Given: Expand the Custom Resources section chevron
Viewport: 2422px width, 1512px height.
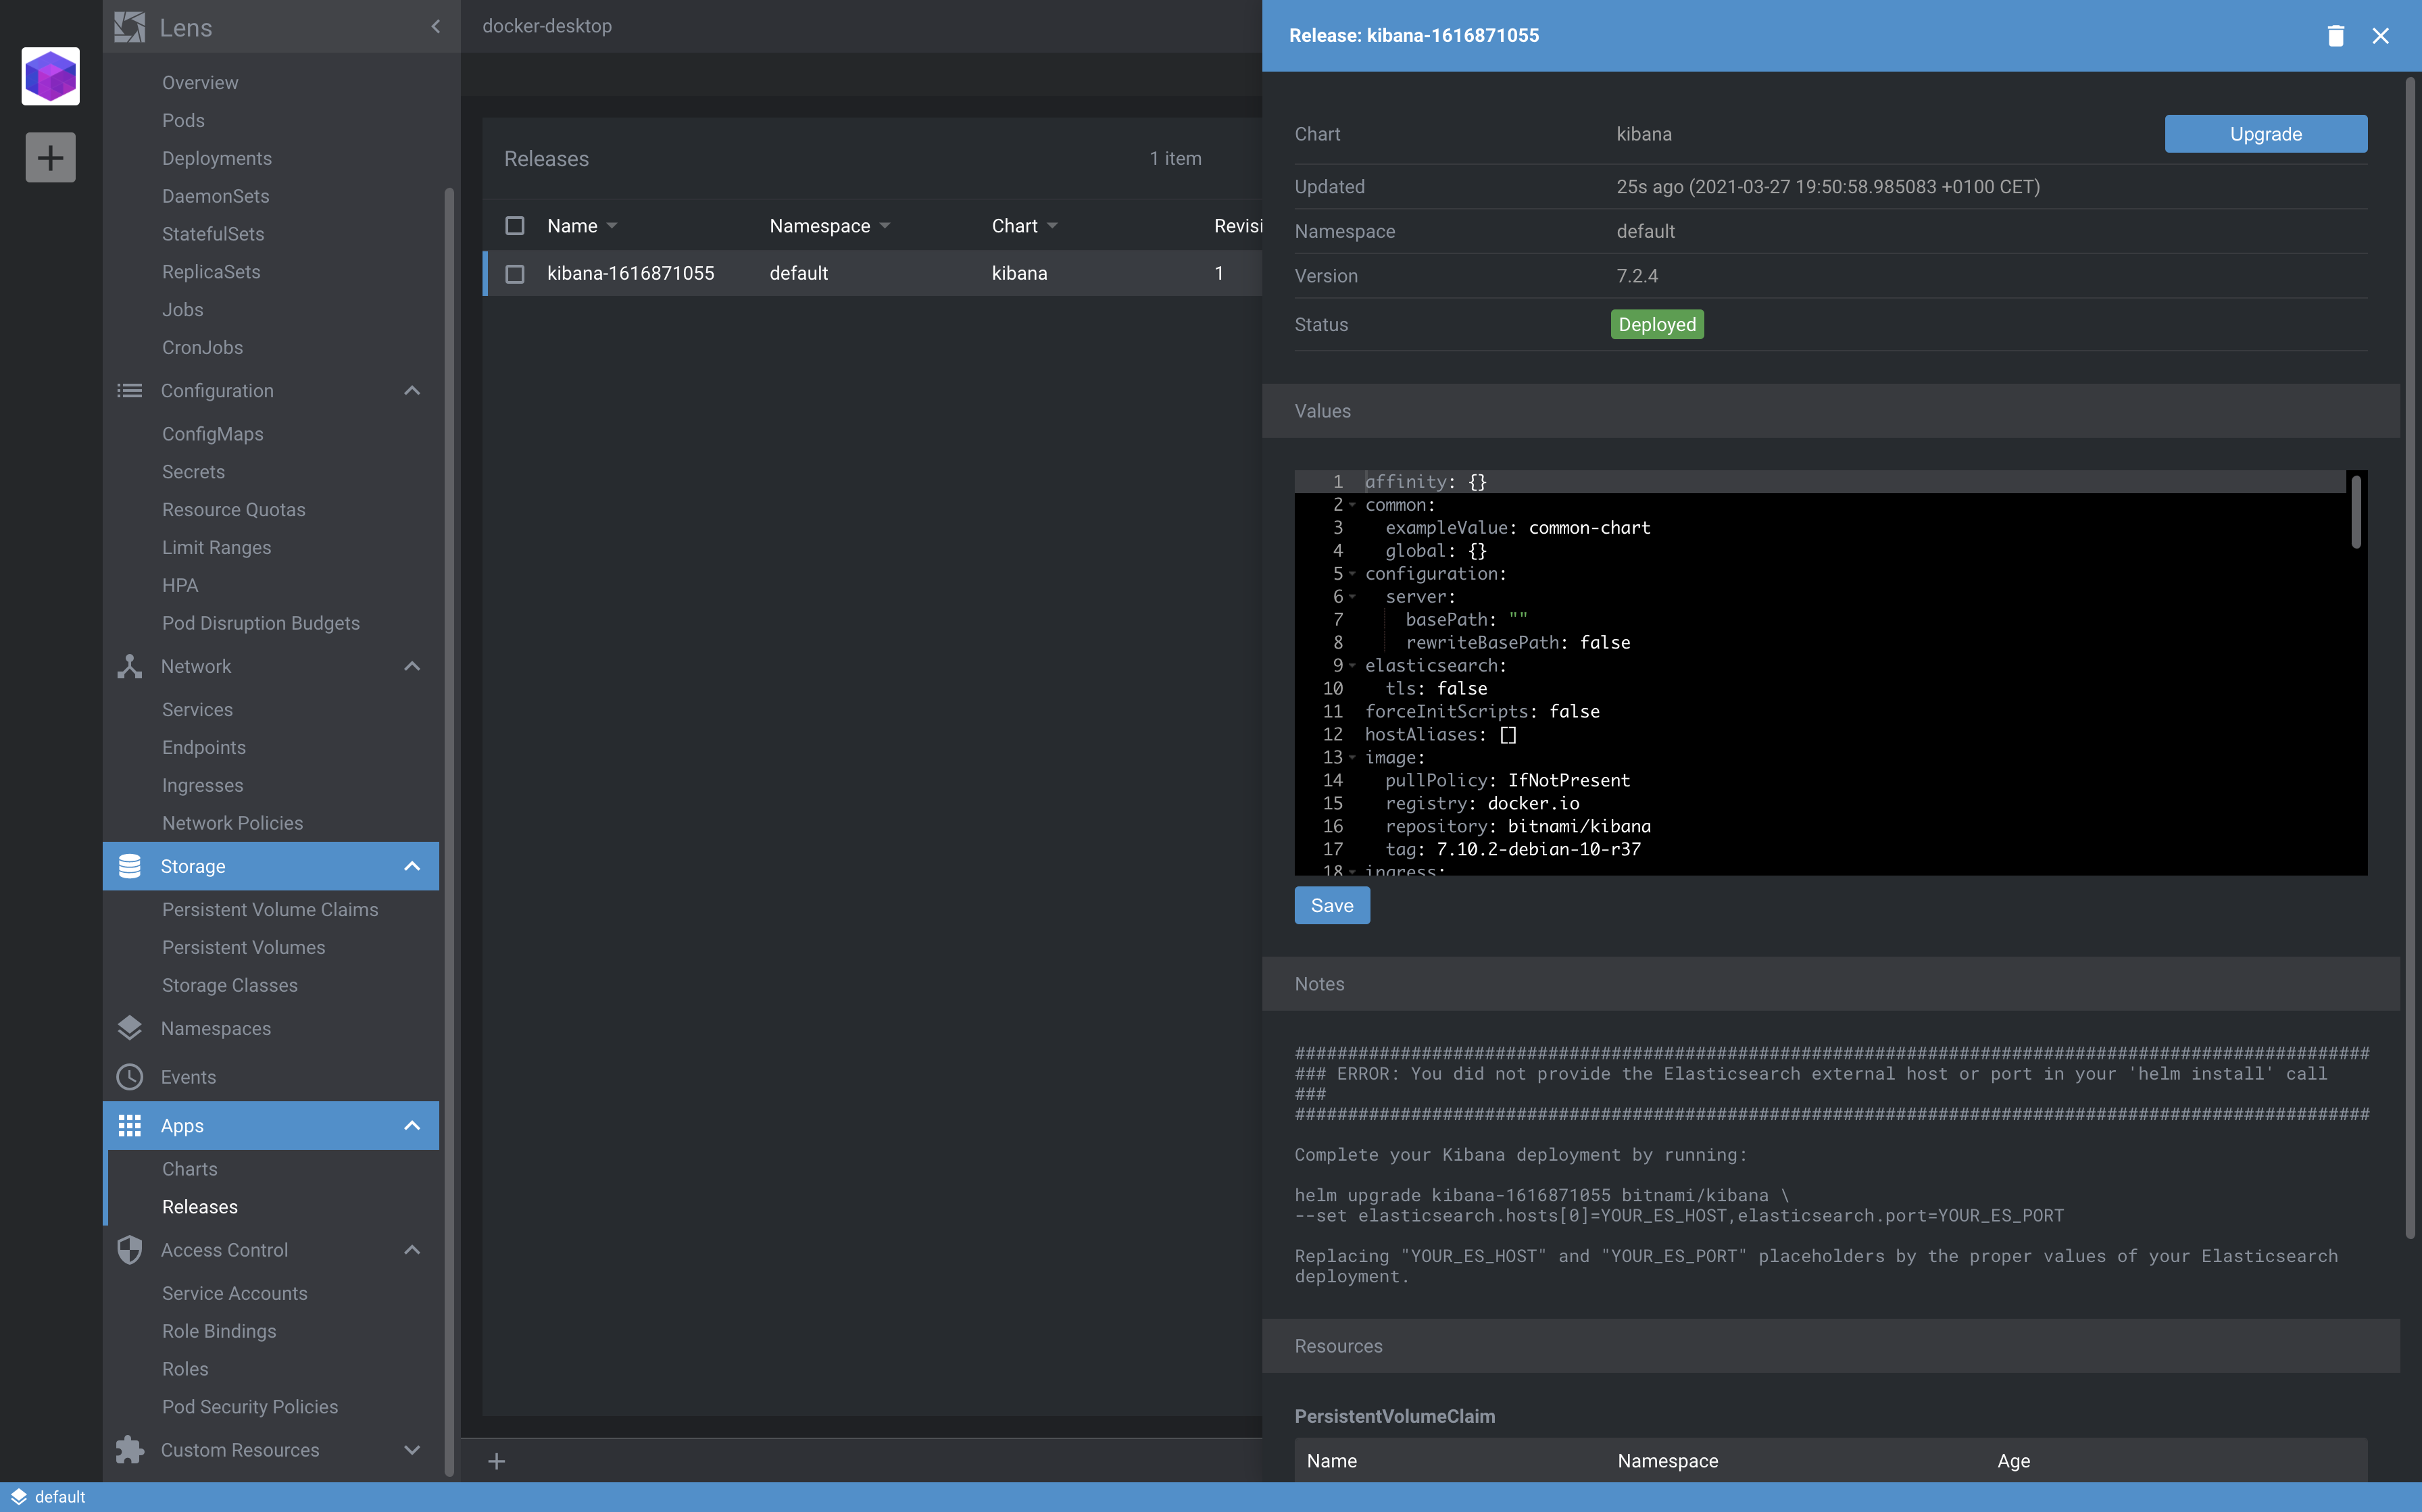Looking at the screenshot, I should pyautogui.click(x=412, y=1450).
